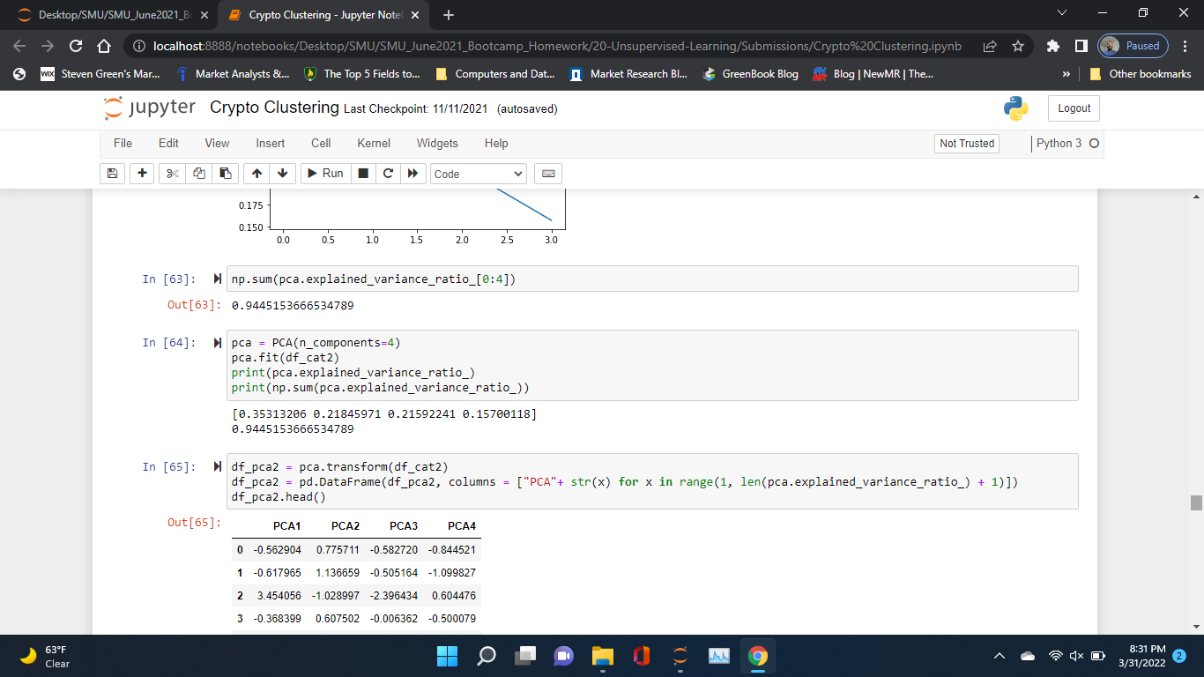Viewport: 1204px width, 677px height.
Task: Run cell In [64] using its run icon
Action: tap(218, 343)
